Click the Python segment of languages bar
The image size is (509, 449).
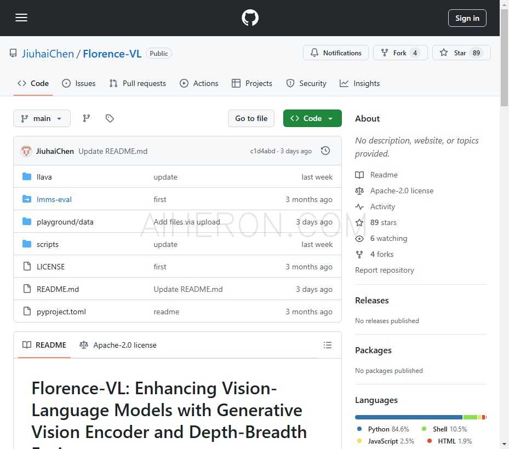point(408,417)
